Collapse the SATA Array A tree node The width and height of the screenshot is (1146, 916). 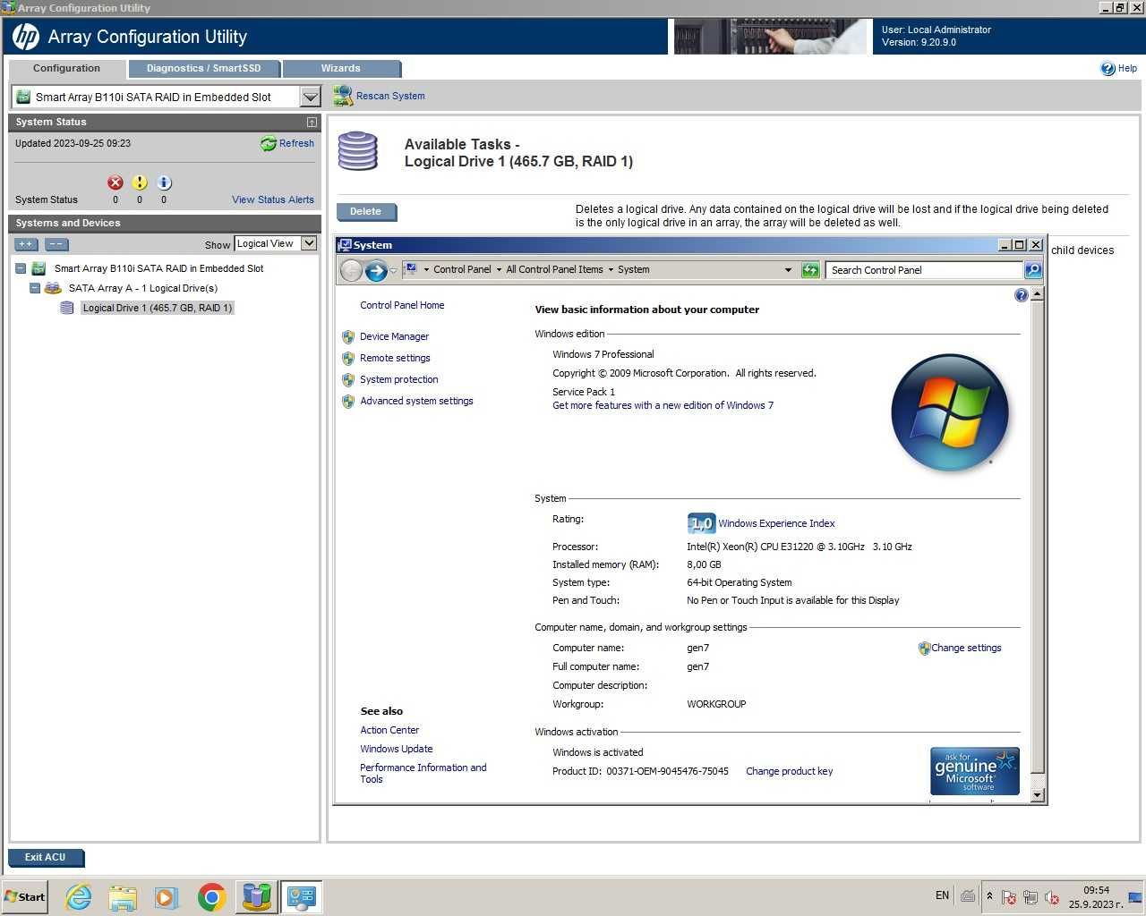tap(35, 288)
